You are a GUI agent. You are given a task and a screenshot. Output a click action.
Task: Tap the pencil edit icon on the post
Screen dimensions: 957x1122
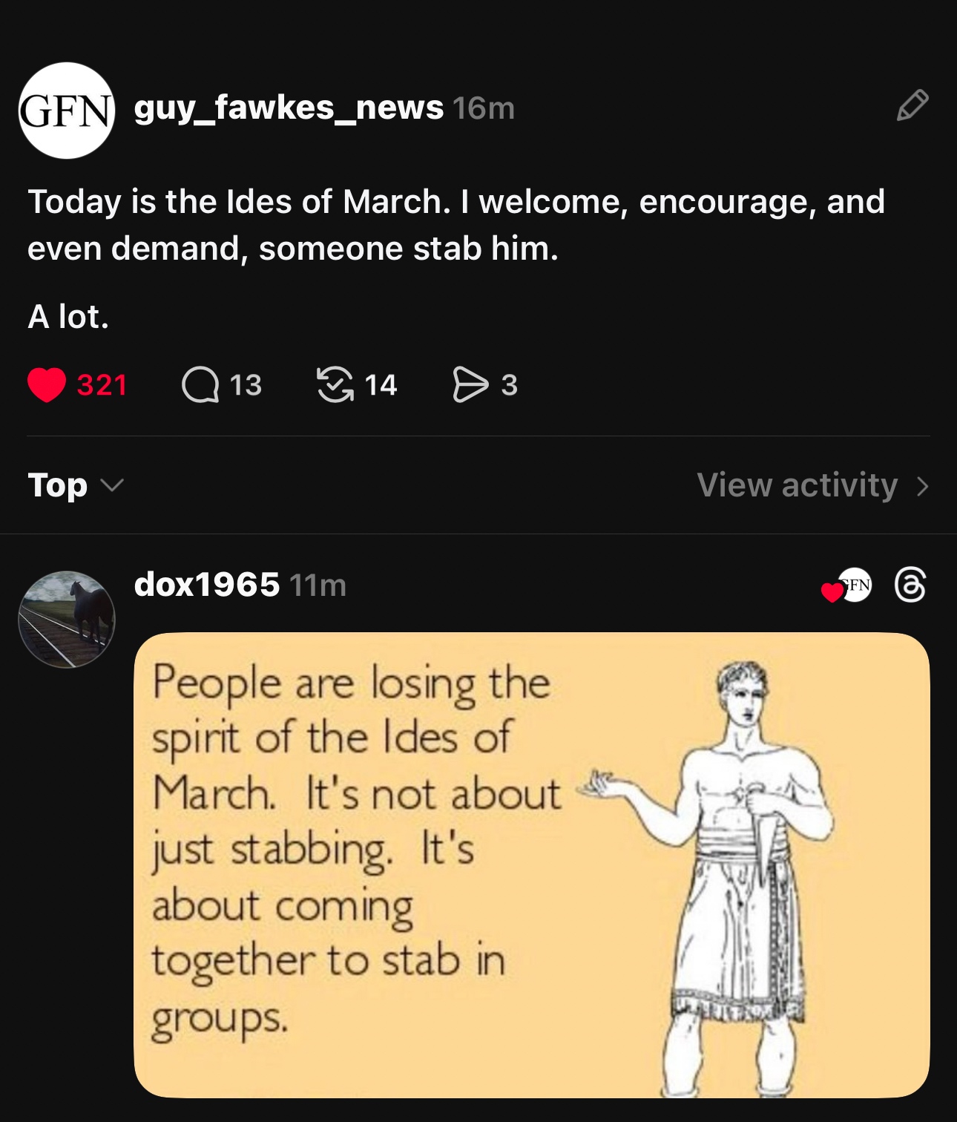912,105
